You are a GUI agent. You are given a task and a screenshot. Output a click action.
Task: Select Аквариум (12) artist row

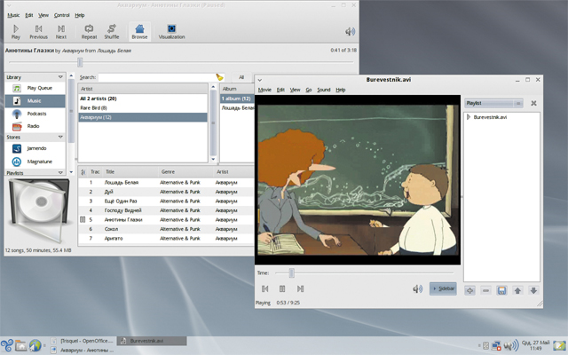pos(143,117)
